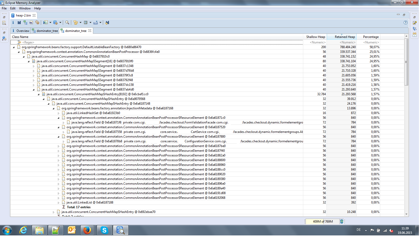
Task: Open reports dropdown arrow in toolbar
Action: tap(60, 22)
